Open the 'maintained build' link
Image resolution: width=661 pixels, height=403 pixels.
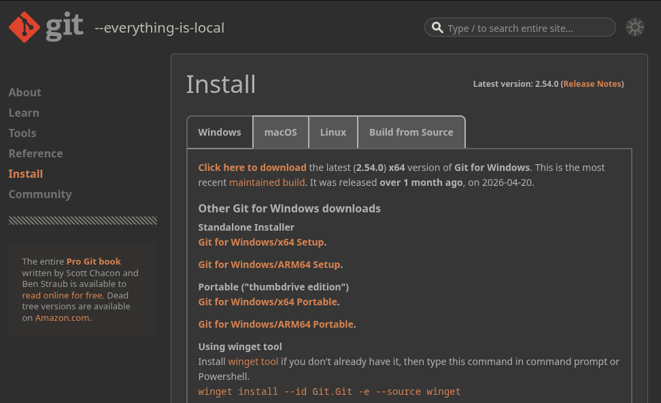coord(267,183)
